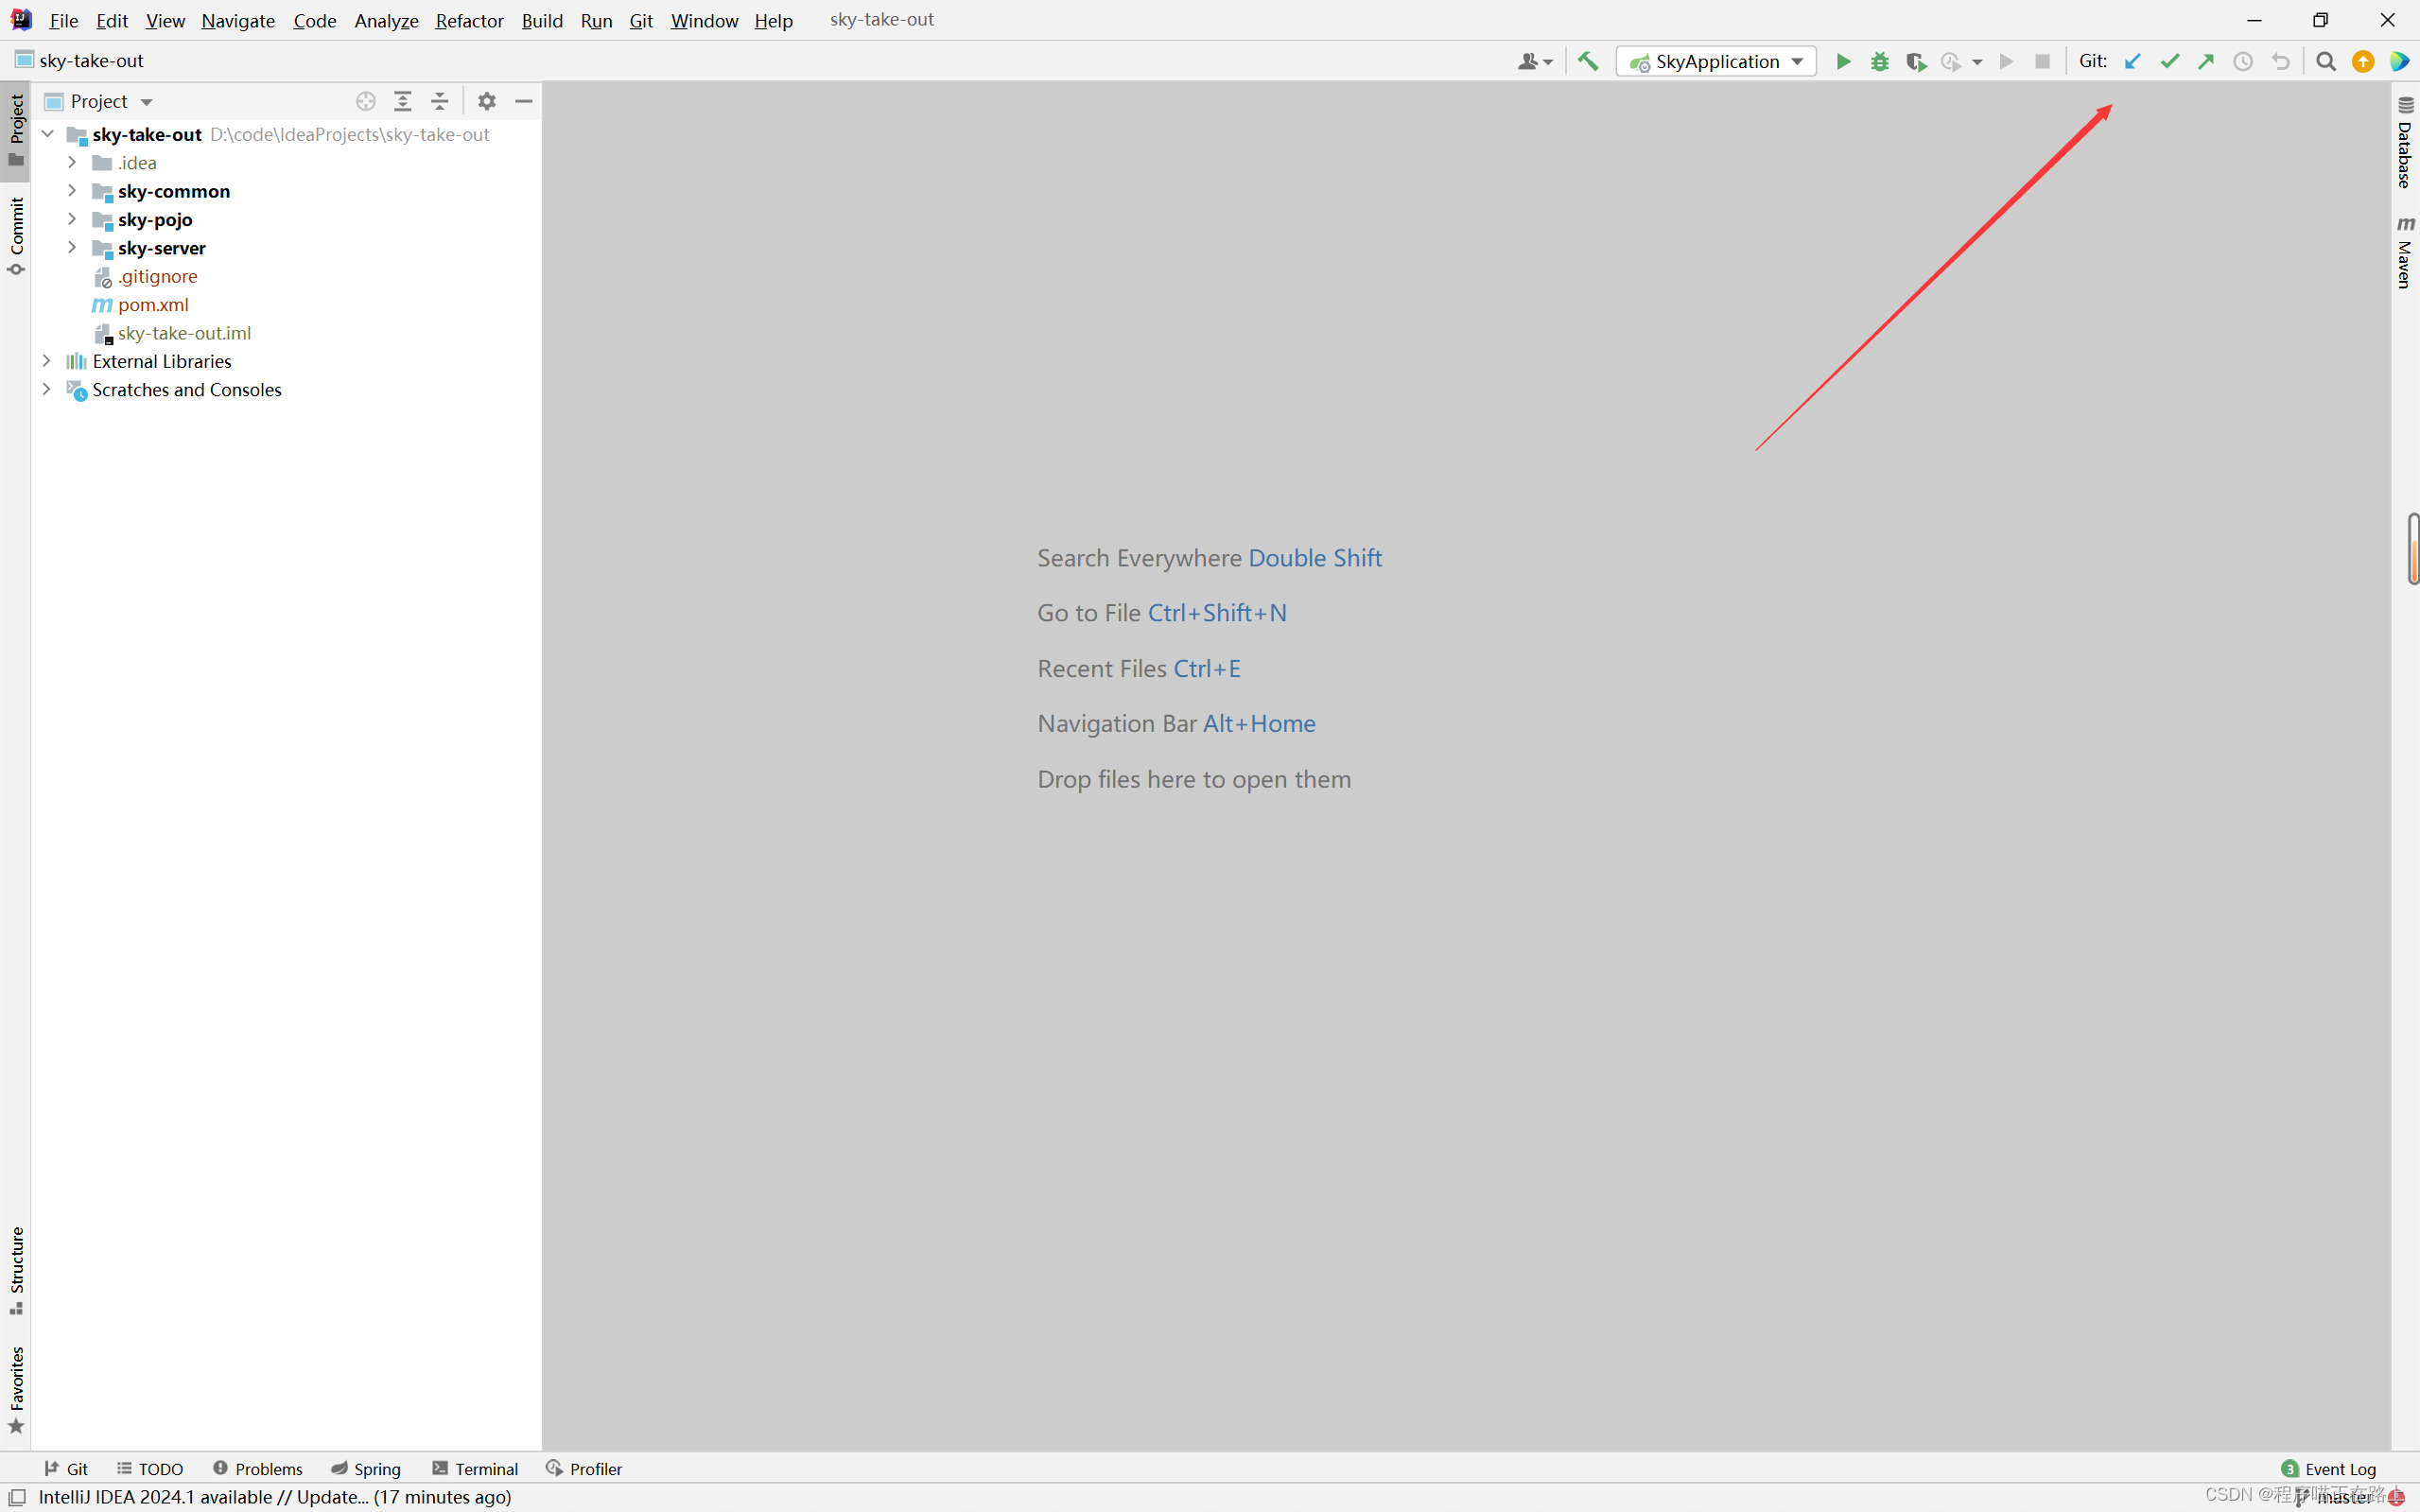This screenshot has height=1512, width=2420.
Task: Build project using the hammer icon
Action: pyautogui.click(x=1588, y=62)
